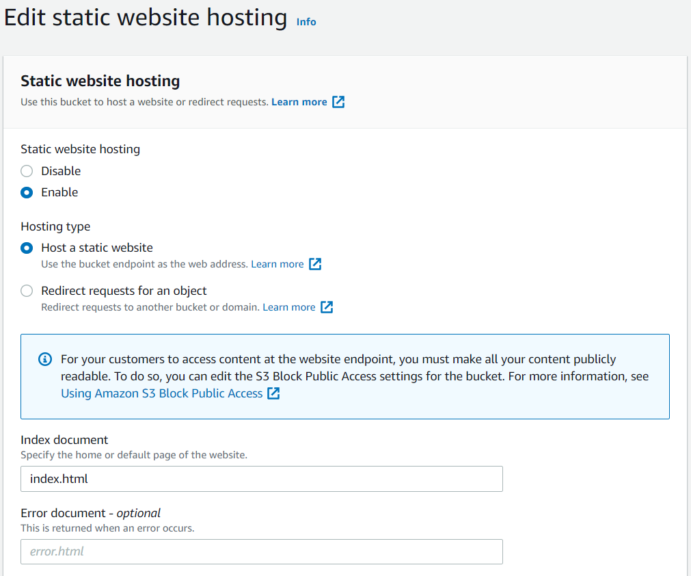The width and height of the screenshot is (691, 576).
Task: Open the external link icon beside header Learn more
Action: [x=338, y=102]
